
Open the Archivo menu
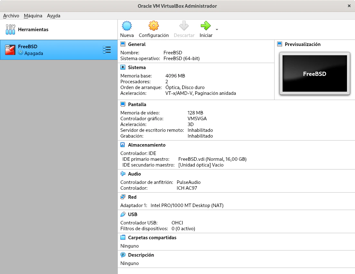pos(11,16)
